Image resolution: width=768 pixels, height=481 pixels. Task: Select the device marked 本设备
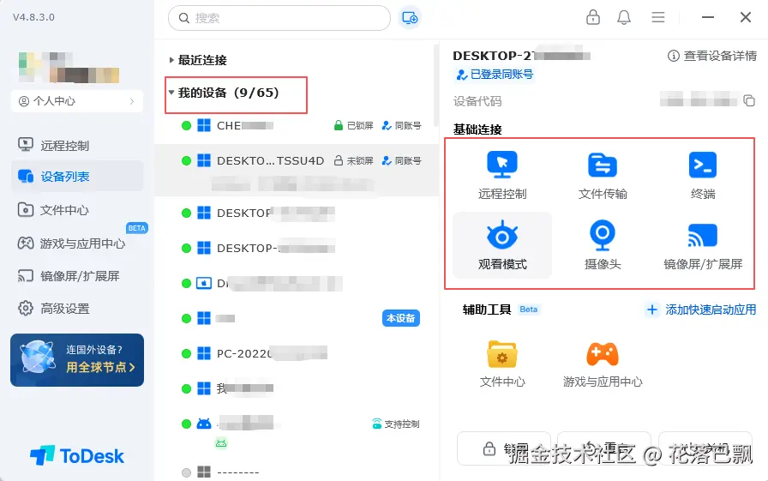(x=297, y=318)
